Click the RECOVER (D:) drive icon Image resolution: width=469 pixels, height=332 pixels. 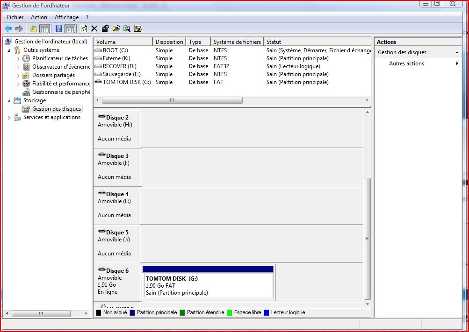[98, 66]
